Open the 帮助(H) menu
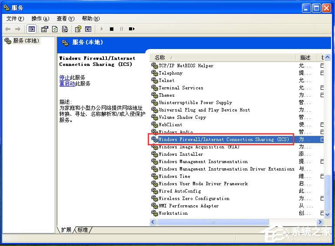 [x=90, y=19]
